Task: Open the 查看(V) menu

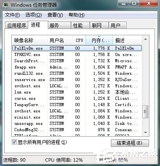Action: [x=55, y=15]
